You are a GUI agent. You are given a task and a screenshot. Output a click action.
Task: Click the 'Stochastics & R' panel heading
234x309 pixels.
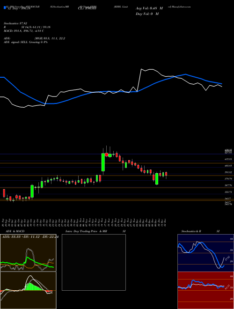click(x=191, y=231)
